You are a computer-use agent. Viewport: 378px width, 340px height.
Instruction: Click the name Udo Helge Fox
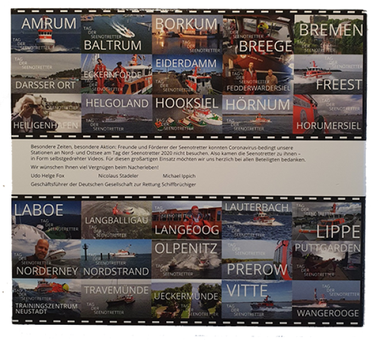point(47,175)
